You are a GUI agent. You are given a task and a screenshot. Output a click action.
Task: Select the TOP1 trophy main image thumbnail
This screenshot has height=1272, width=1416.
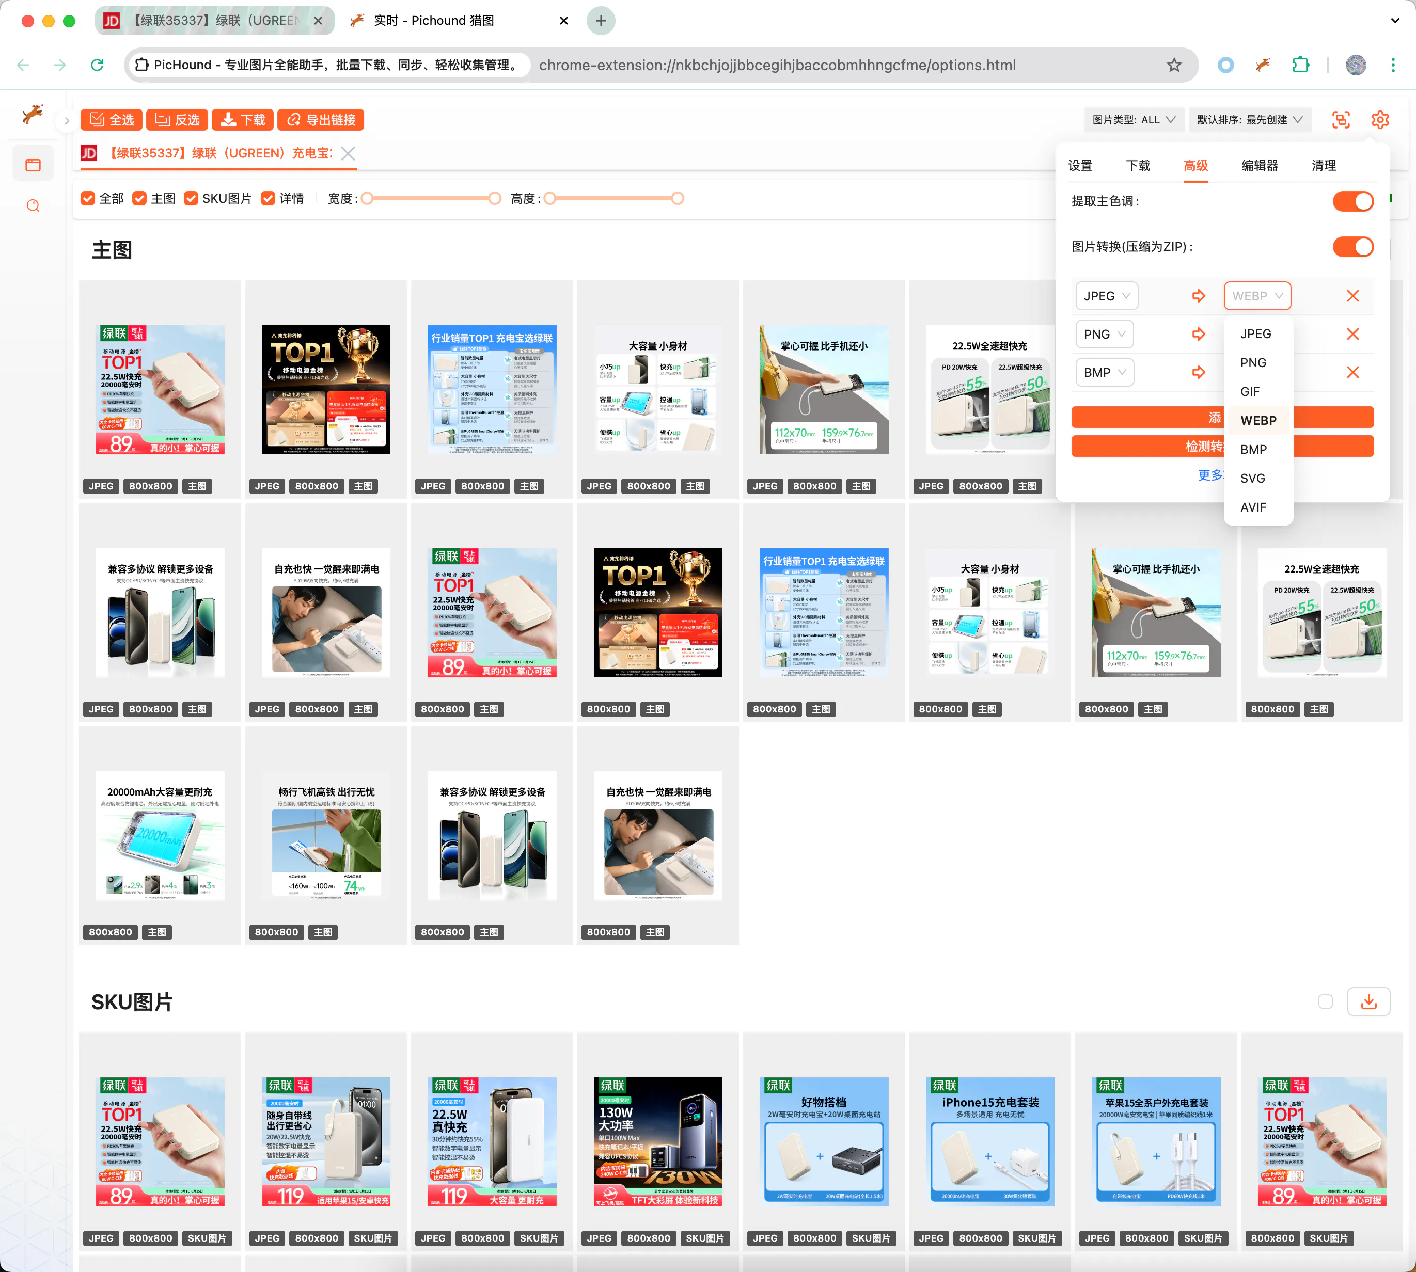[x=326, y=390]
